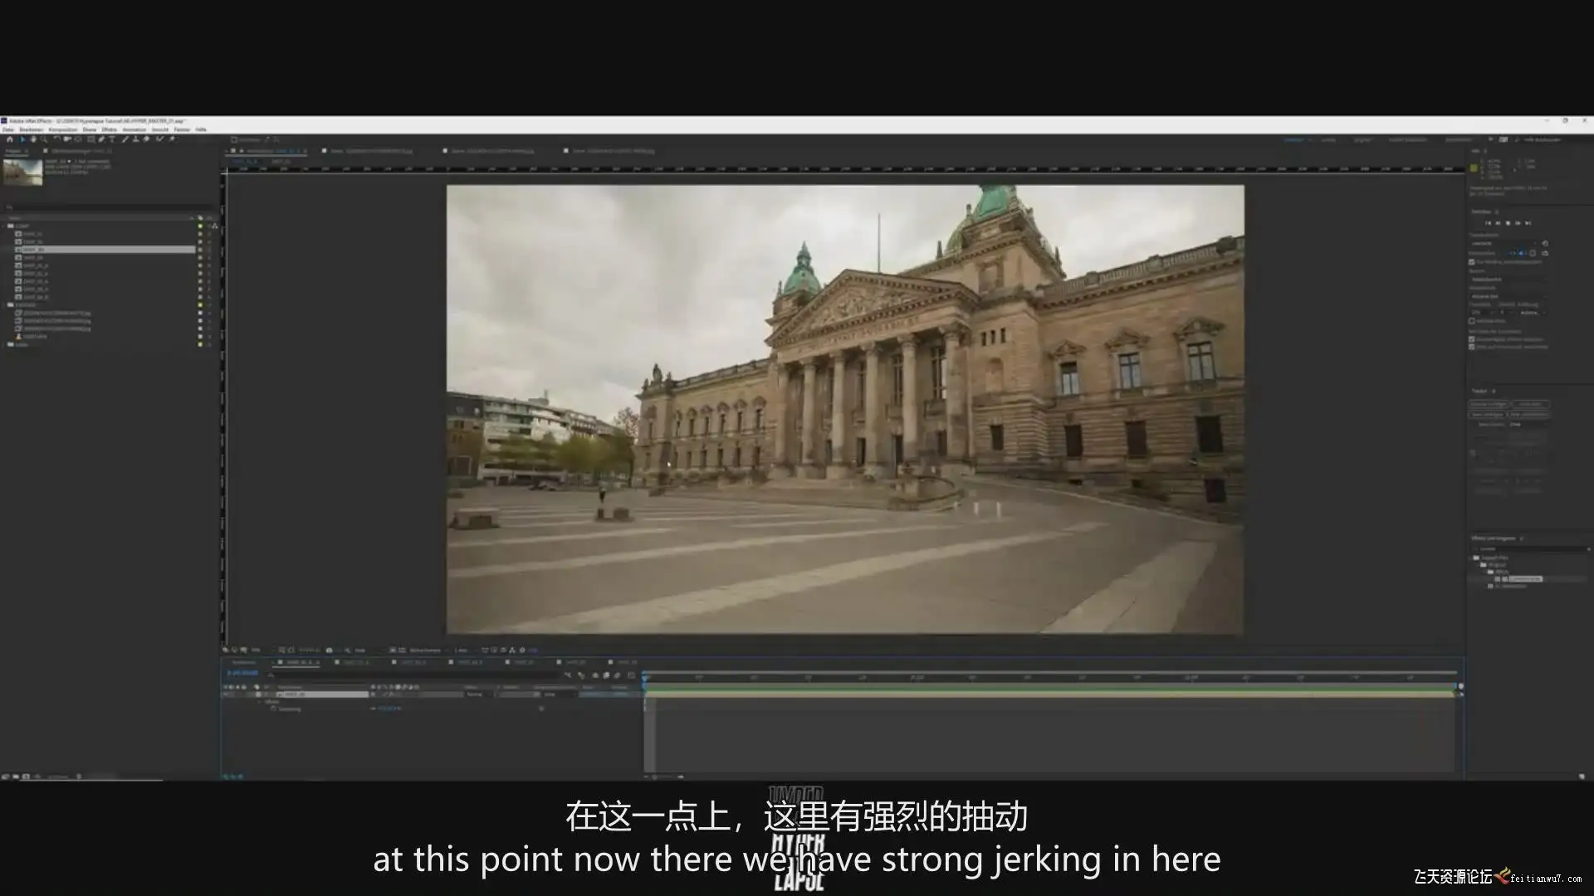Switch to the second tab in the timeline panel

click(352, 662)
